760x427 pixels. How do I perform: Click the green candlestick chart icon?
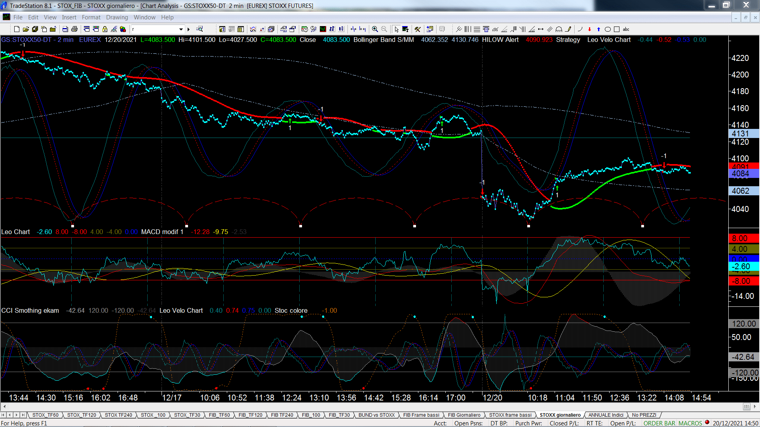pos(323,29)
